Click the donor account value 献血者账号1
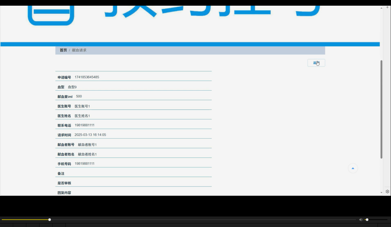 (87, 145)
